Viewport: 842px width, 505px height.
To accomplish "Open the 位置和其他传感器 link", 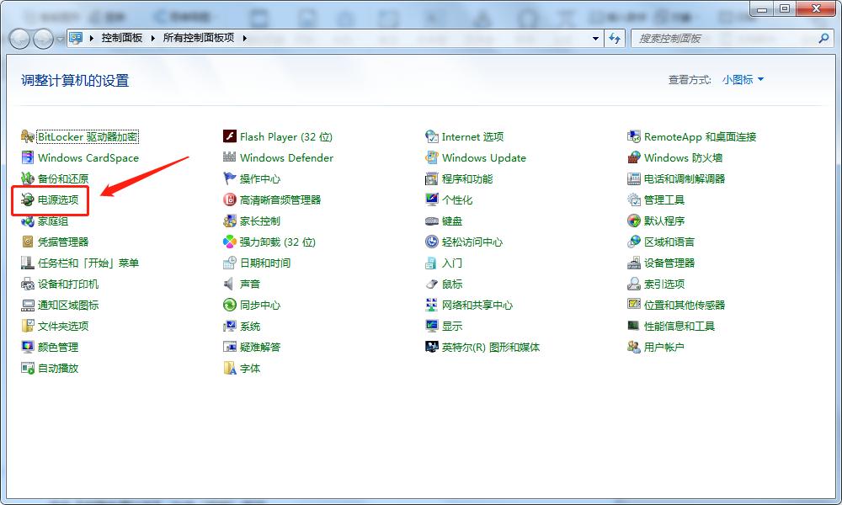I will tap(685, 305).
